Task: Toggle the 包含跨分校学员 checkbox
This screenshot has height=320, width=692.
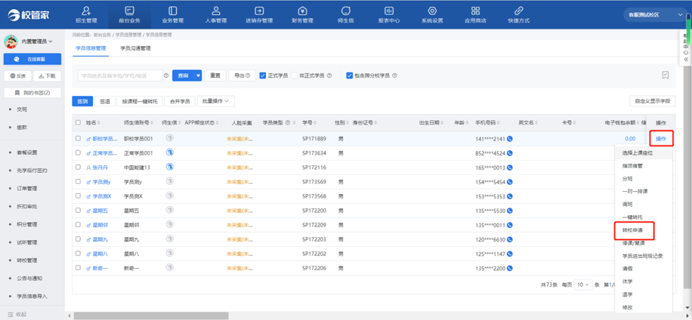Action: tap(350, 76)
